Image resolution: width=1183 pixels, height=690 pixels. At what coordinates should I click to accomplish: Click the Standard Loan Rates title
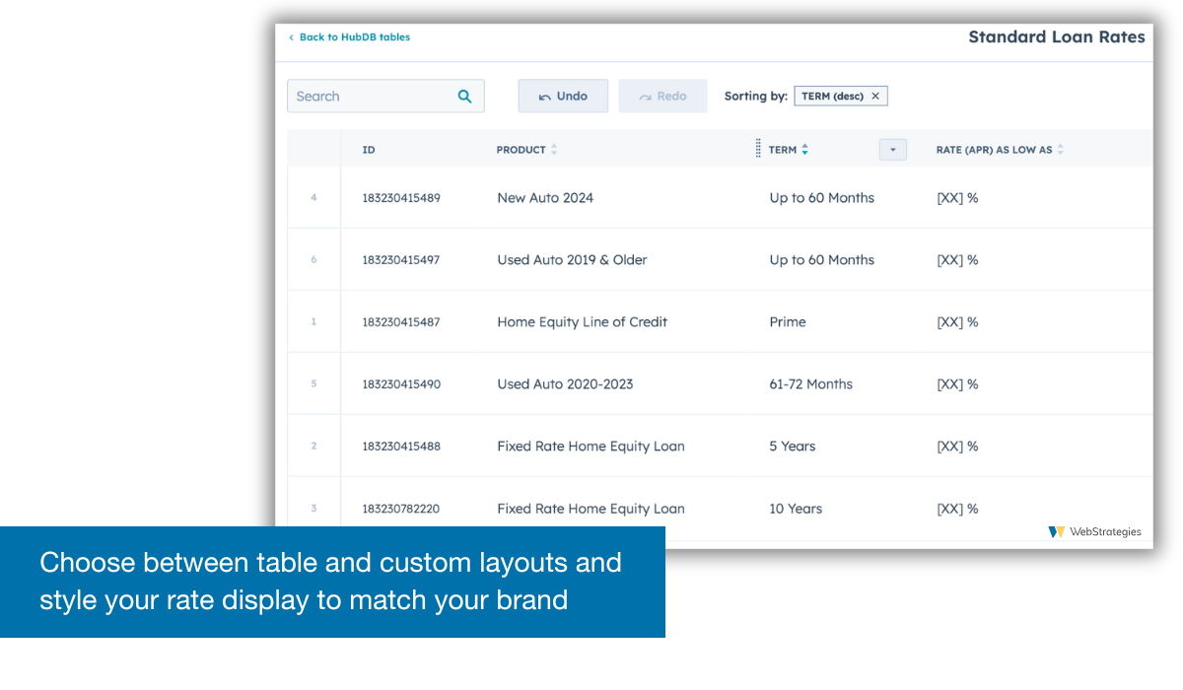pyautogui.click(x=1057, y=37)
